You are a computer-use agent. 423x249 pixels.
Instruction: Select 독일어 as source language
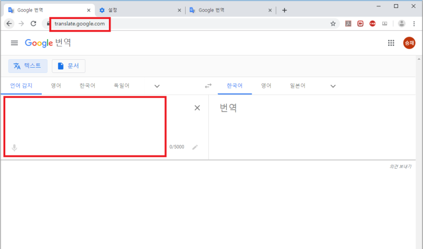click(122, 86)
